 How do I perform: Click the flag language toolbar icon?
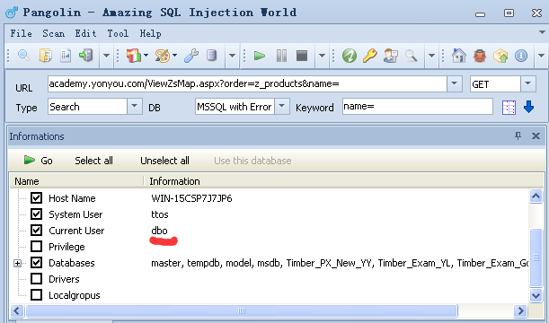pyautogui.click(x=133, y=56)
